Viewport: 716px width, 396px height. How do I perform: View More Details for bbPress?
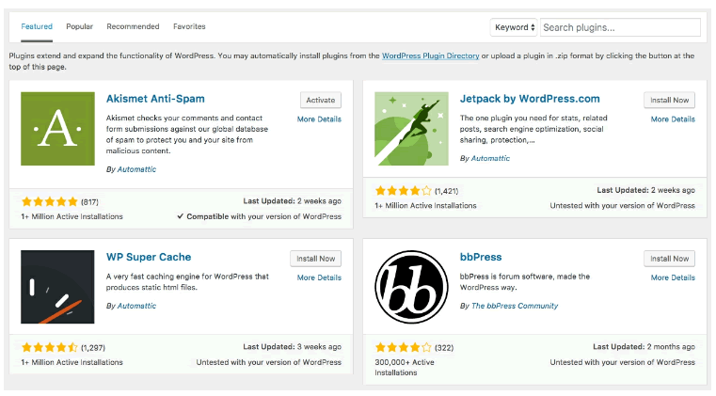click(673, 277)
